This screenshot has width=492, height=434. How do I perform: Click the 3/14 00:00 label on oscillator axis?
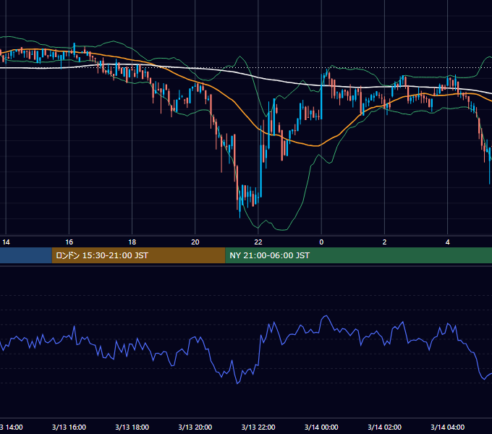(x=321, y=427)
